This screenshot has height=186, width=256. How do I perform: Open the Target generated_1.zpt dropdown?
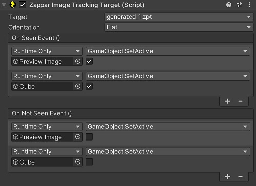click(x=179, y=17)
